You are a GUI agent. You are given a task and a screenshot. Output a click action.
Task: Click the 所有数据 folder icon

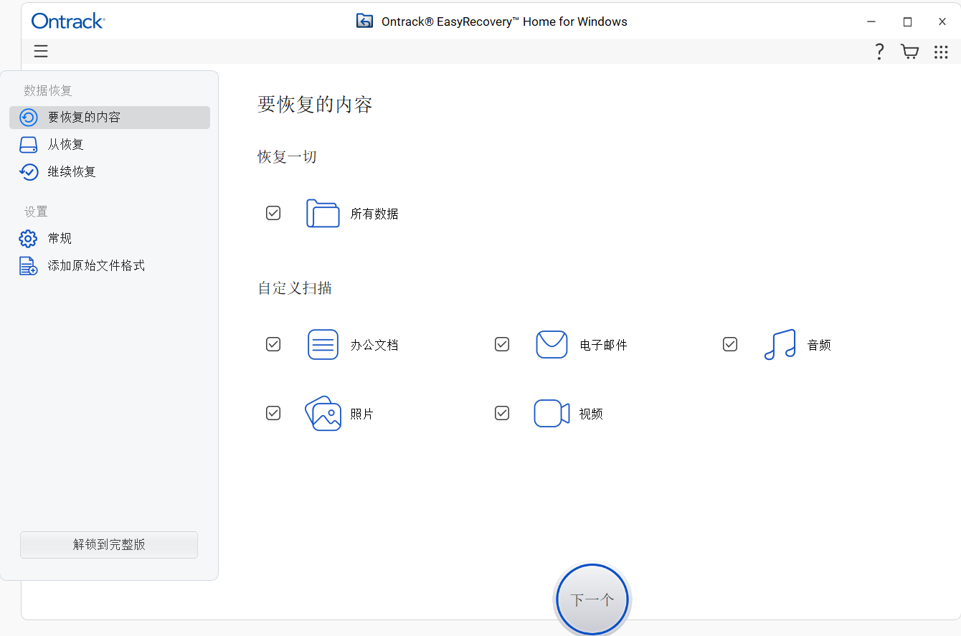pos(323,214)
